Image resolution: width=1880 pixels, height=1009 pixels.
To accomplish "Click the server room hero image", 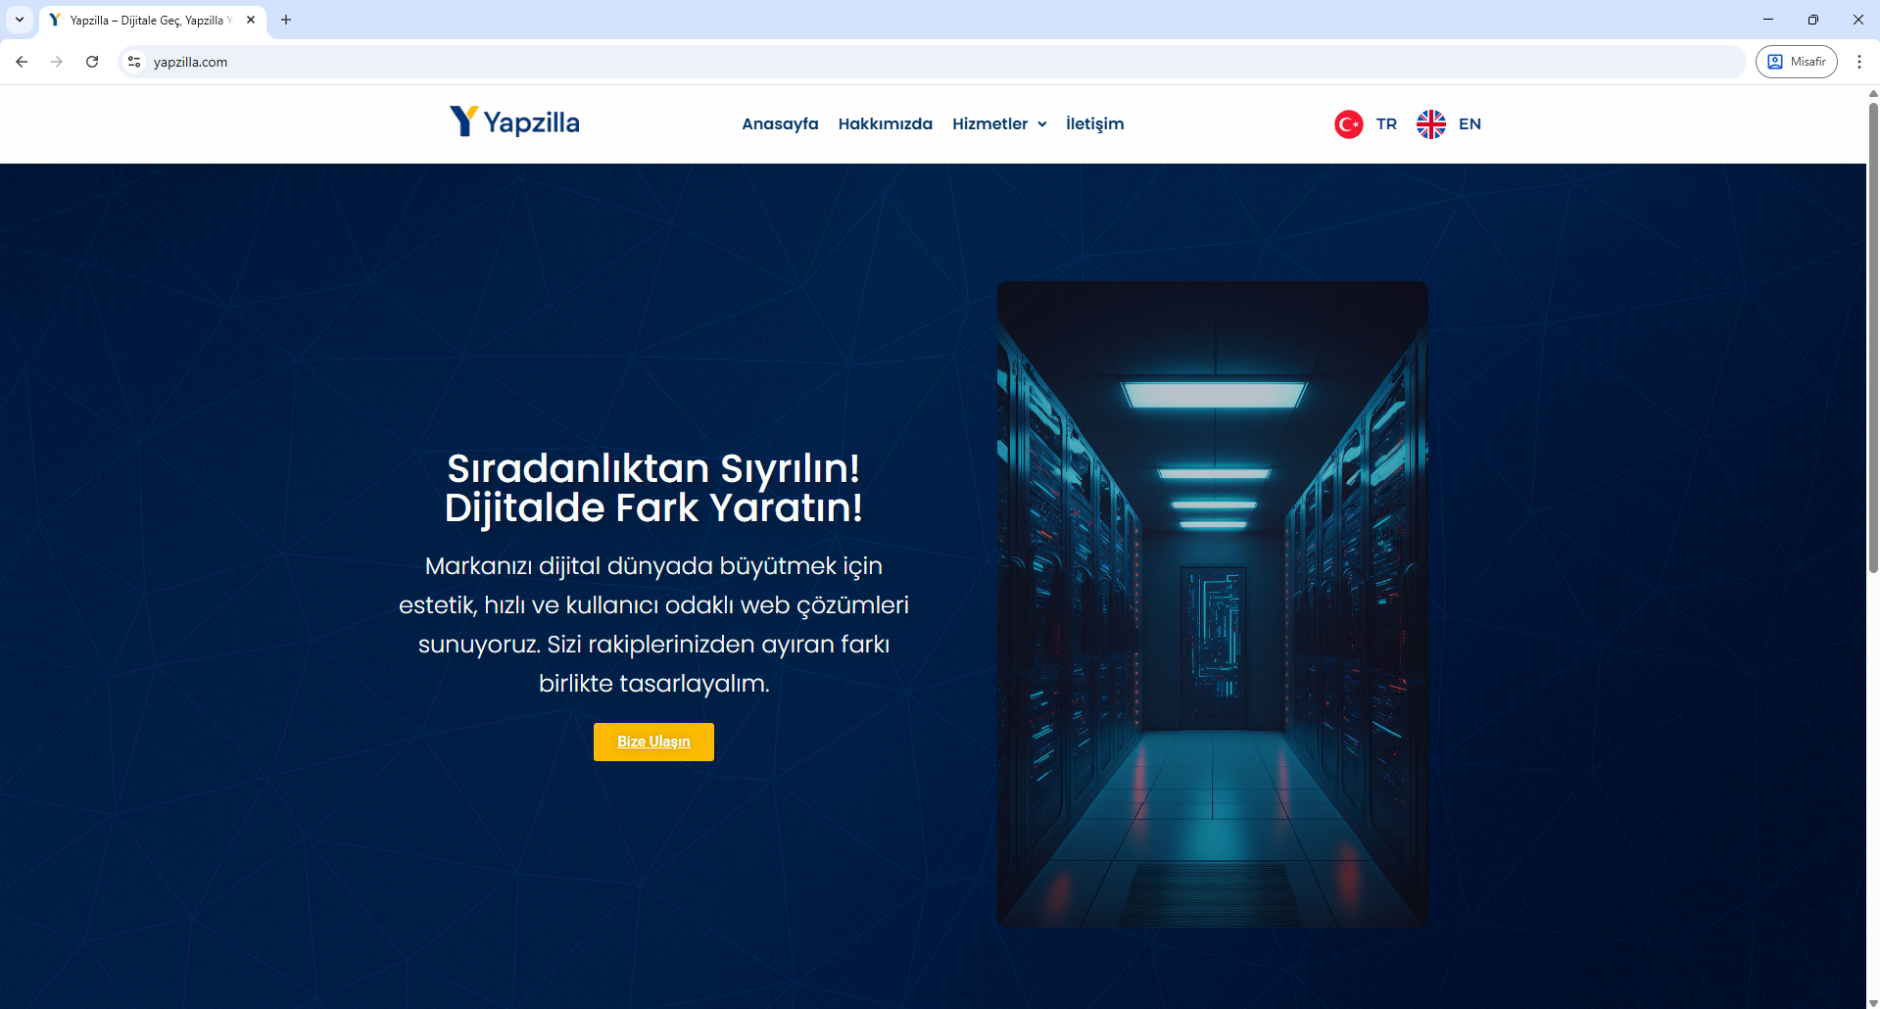I will [x=1213, y=604].
